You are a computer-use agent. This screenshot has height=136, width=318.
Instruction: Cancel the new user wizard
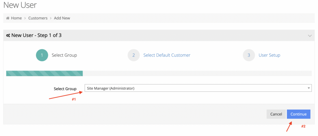click(x=276, y=114)
